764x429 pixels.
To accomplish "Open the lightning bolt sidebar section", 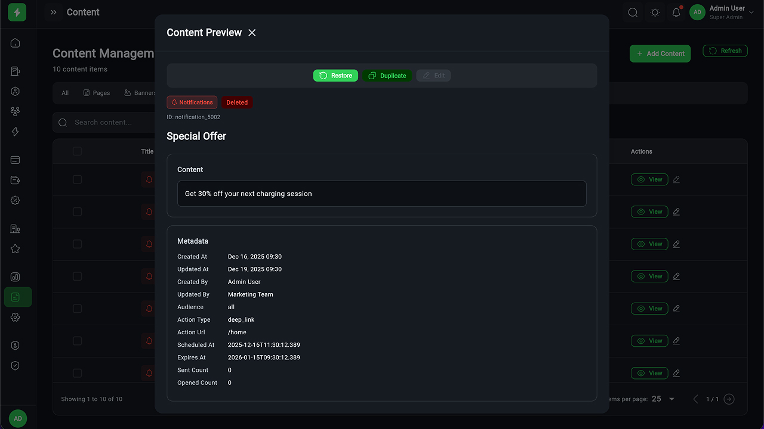I will (x=16, y=132).
